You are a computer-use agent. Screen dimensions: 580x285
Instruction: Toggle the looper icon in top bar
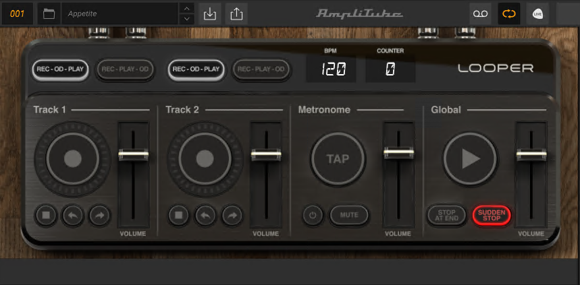coord(508,13)
